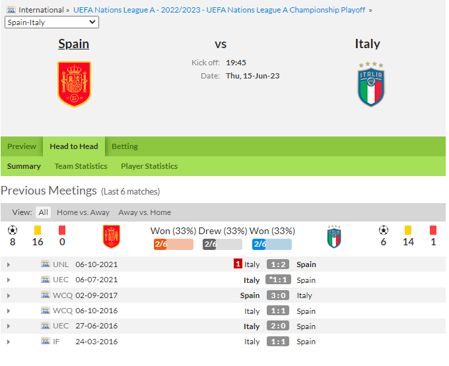Viewport: 449px width, 366px height.
Task: Click the large Spain crest logo
Action: tap(74, 84)
